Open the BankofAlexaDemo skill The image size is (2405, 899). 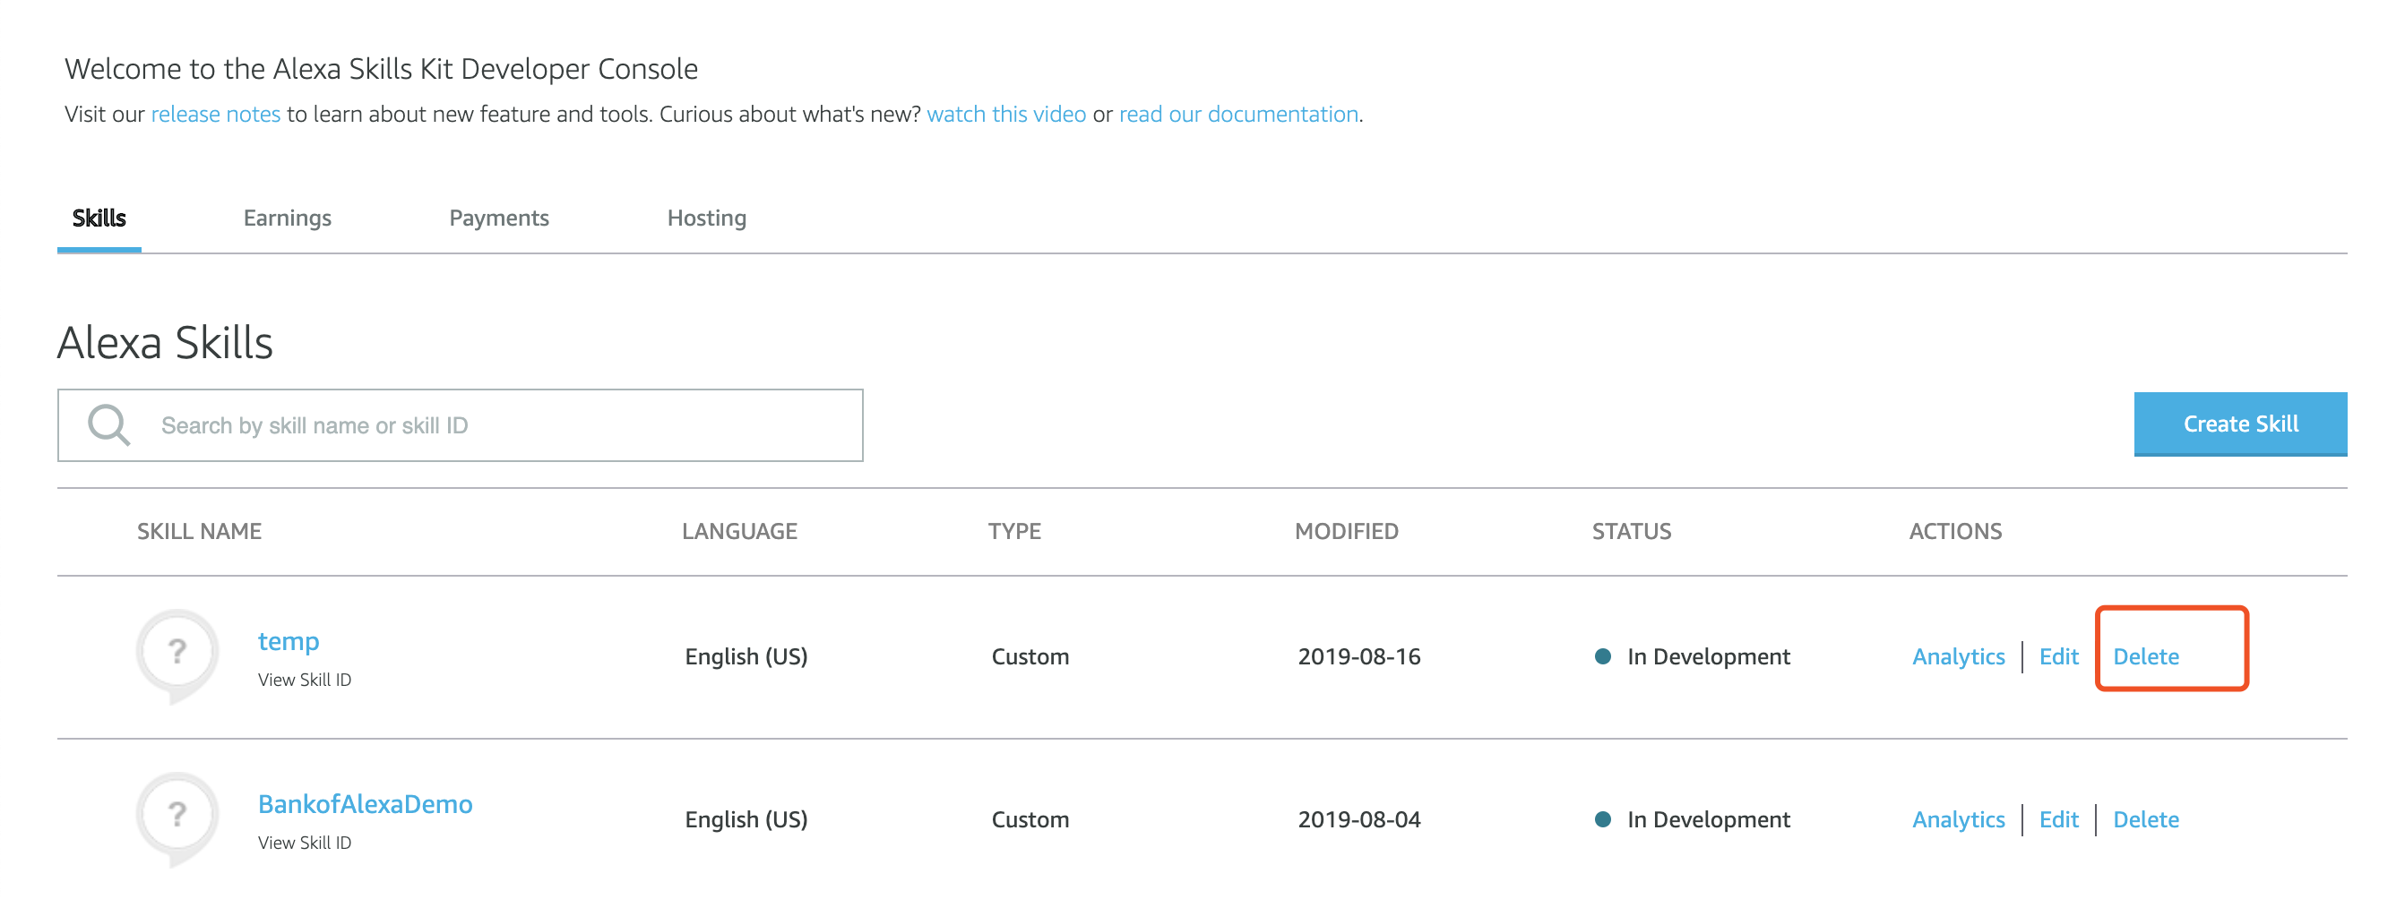tap(365, 804)
